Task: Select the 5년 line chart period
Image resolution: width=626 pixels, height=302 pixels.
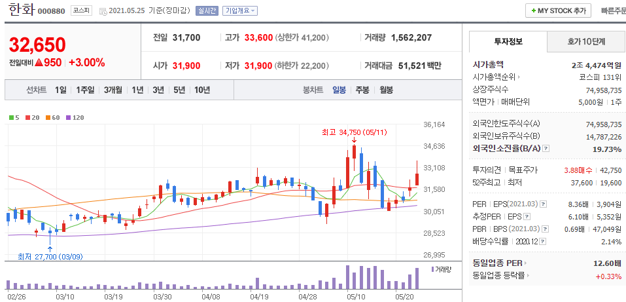Action: point(179,90)
